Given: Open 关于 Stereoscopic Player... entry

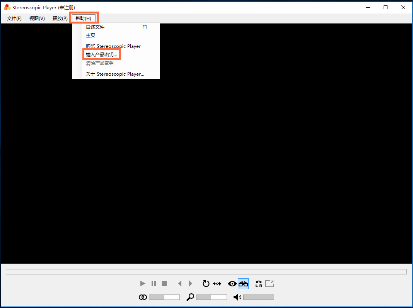Looking at the screenshot, I should click(x=116, y=74).
